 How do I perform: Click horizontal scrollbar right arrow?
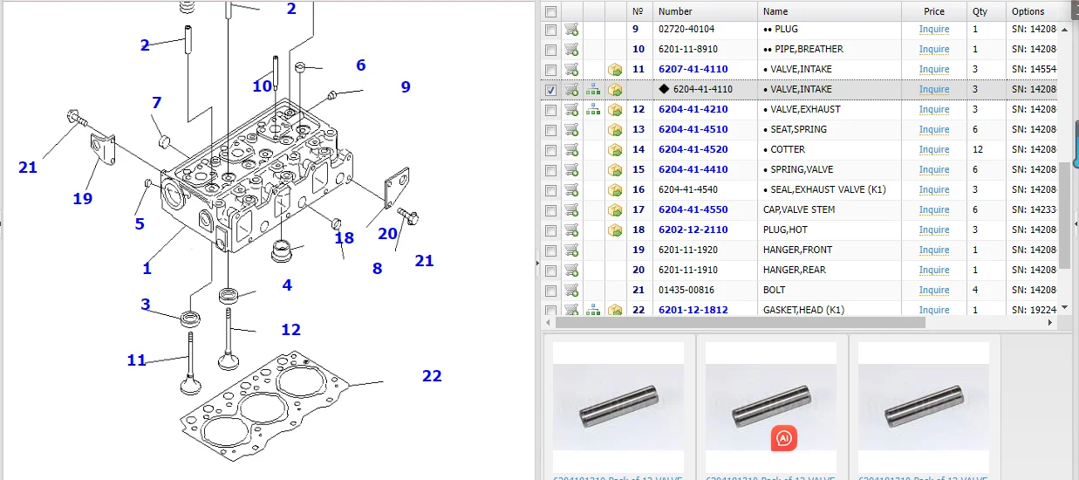click(x=1052, y=323)
